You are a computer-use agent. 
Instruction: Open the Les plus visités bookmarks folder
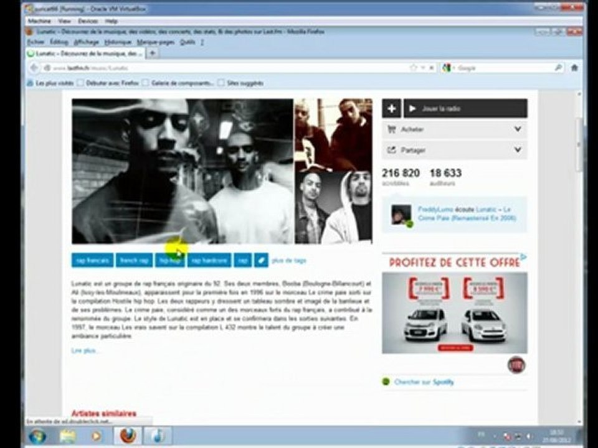pos(50,83)
